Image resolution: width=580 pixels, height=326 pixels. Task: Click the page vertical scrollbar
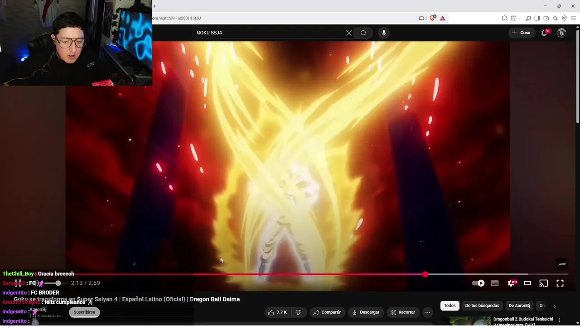coord(577,77)
